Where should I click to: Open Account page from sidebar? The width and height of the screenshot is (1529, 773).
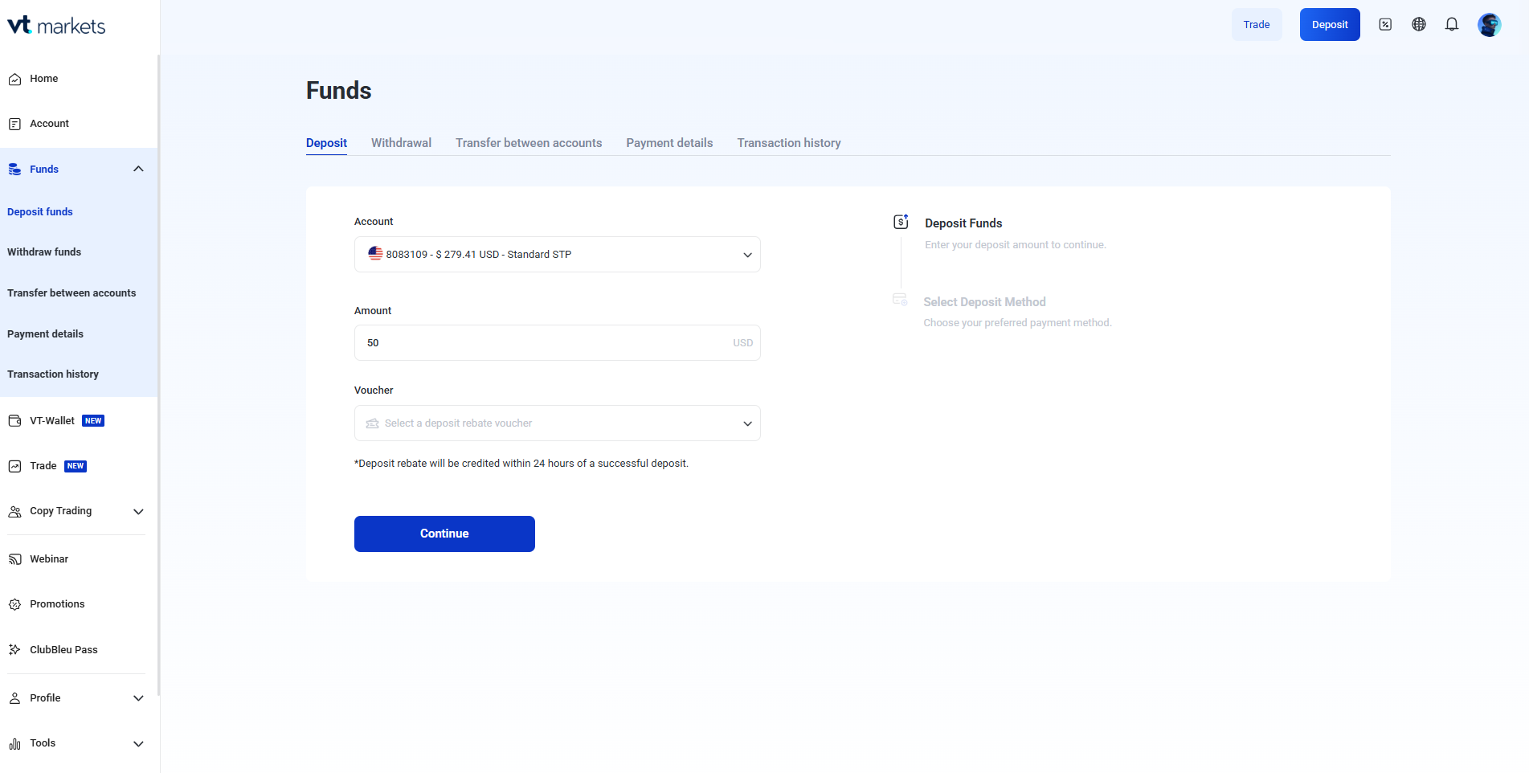coord(50,124)
